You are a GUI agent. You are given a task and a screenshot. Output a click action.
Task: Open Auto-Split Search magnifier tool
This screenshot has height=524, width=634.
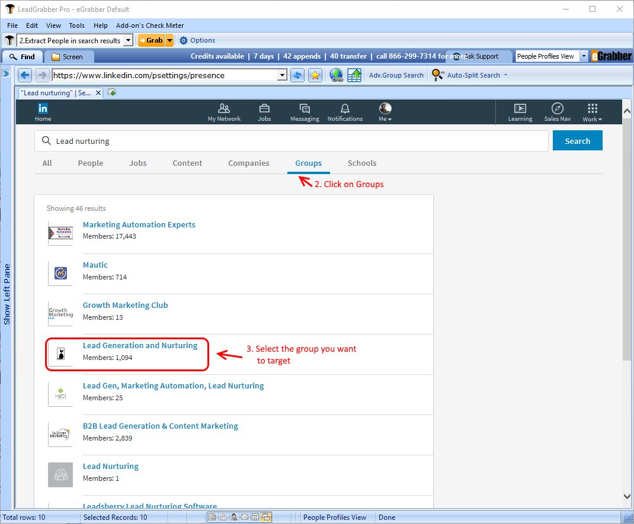(x=437, y=75)
